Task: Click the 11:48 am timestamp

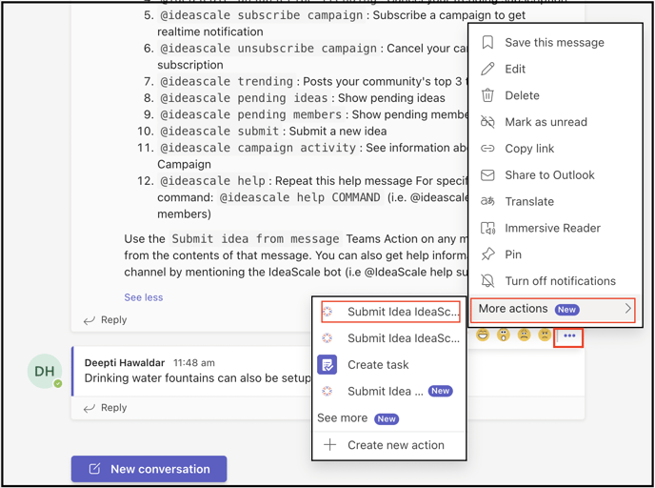Action: click(x=194, y=362)
